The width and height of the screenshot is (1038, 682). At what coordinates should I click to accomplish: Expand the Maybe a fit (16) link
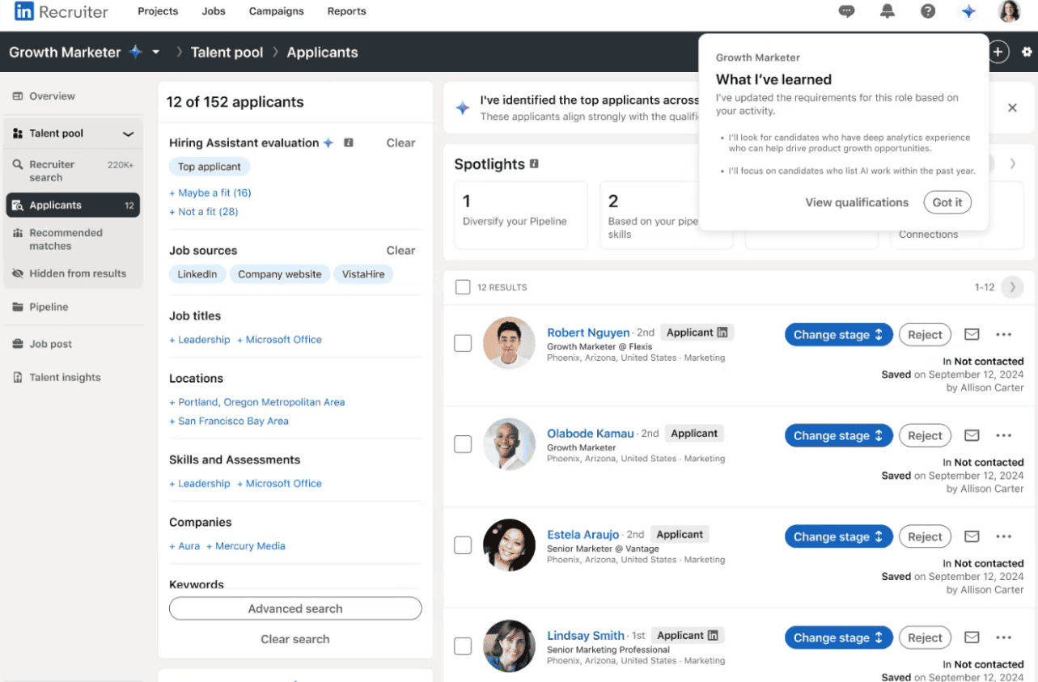[210, 193]
